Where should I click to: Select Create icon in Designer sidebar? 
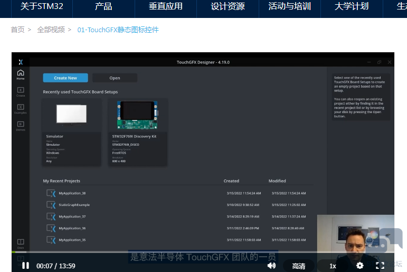pyautogui.click(x=21, y=92)
